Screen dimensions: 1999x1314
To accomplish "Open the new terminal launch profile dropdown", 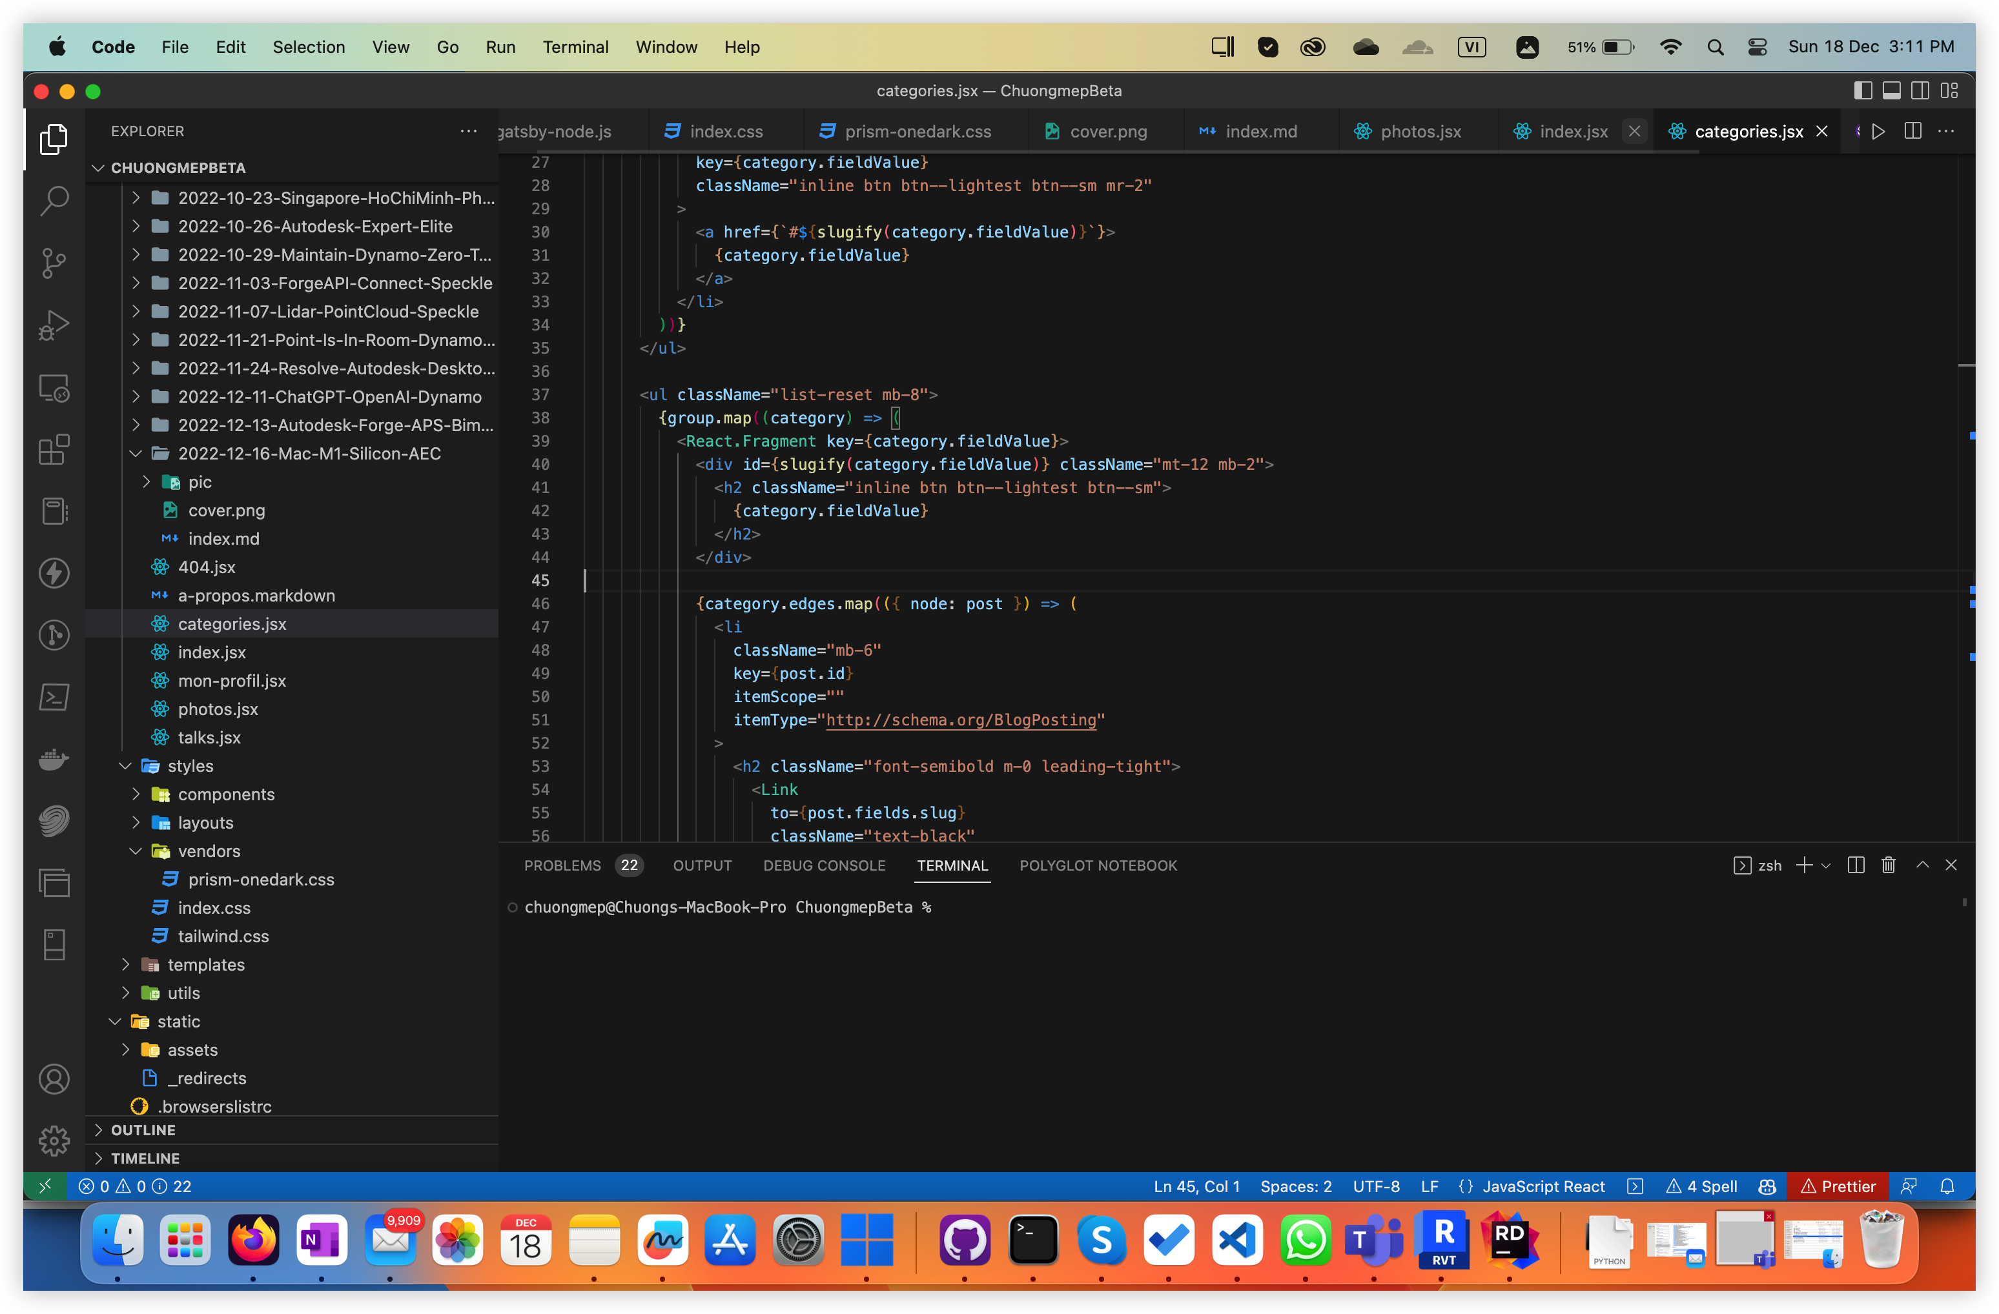I will (x=1826, y=865).
